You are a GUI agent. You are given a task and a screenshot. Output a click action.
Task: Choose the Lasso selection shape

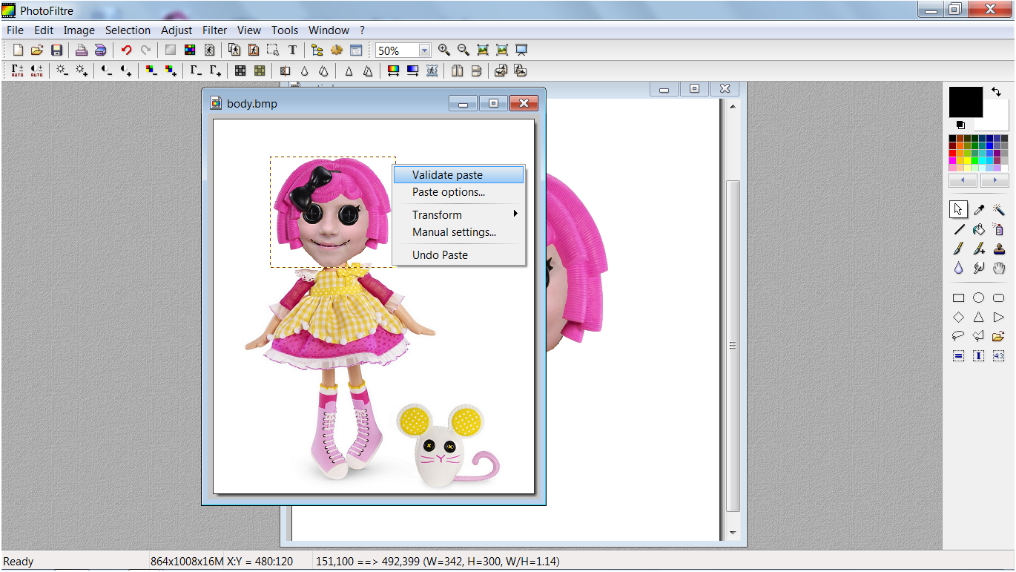tap(958, 336)
